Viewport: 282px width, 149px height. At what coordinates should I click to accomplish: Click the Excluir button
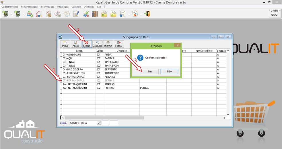coord(87,44)
